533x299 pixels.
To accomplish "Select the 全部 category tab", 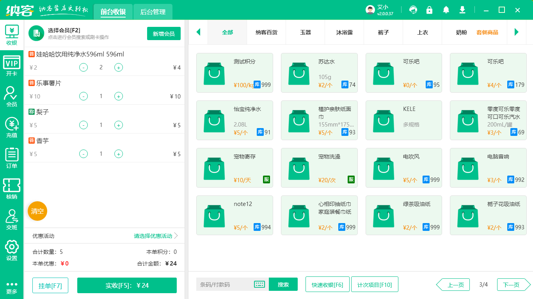I will click(x=227, y=32).
